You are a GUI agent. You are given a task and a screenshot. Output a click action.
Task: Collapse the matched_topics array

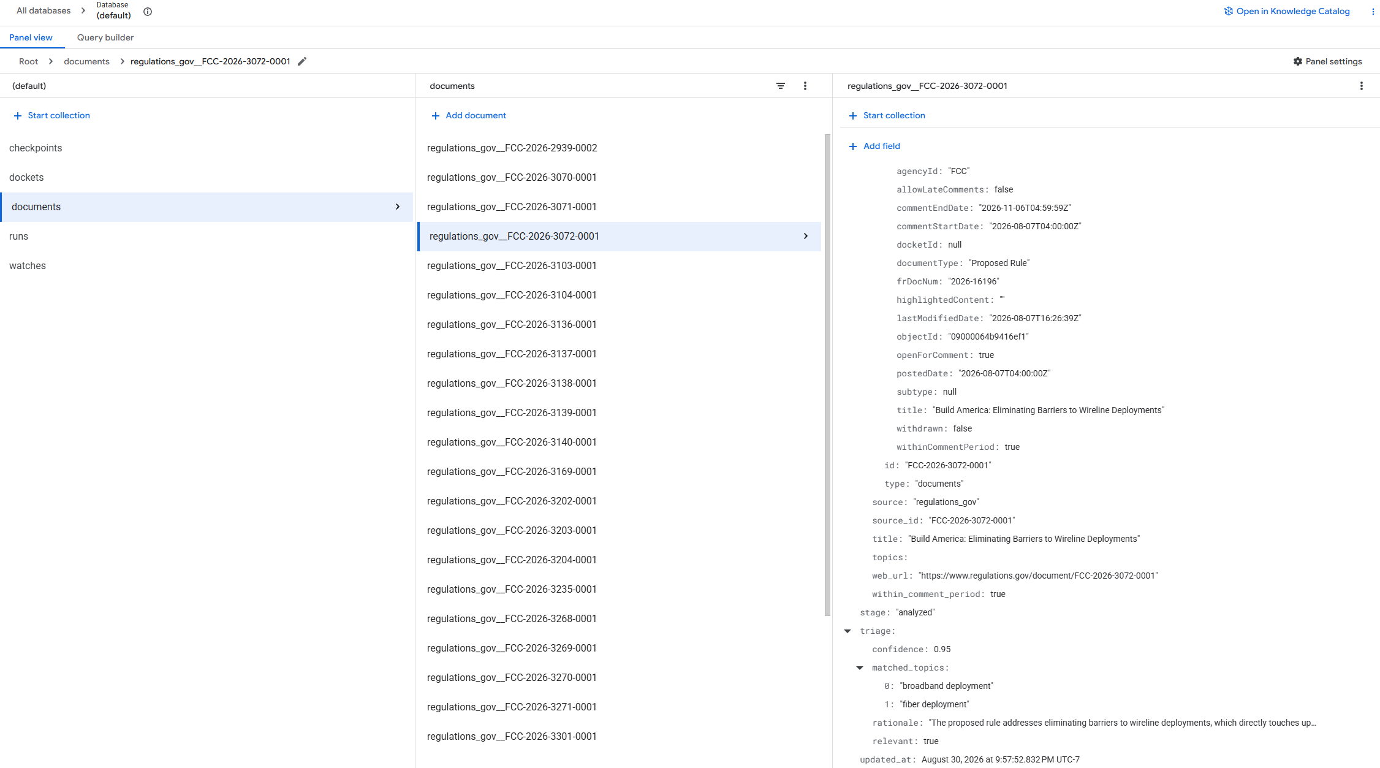(860, 667)
